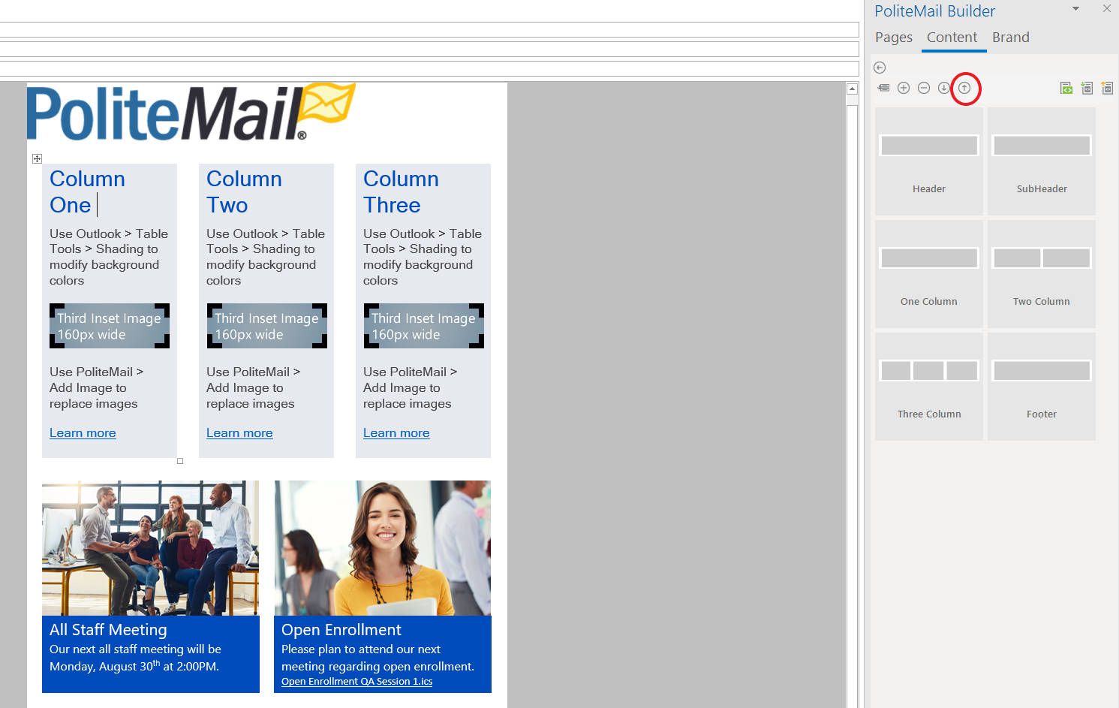Click the table move handle above Column One
The height and width of the screenshot is (708, 1119).
coord(37,158)
